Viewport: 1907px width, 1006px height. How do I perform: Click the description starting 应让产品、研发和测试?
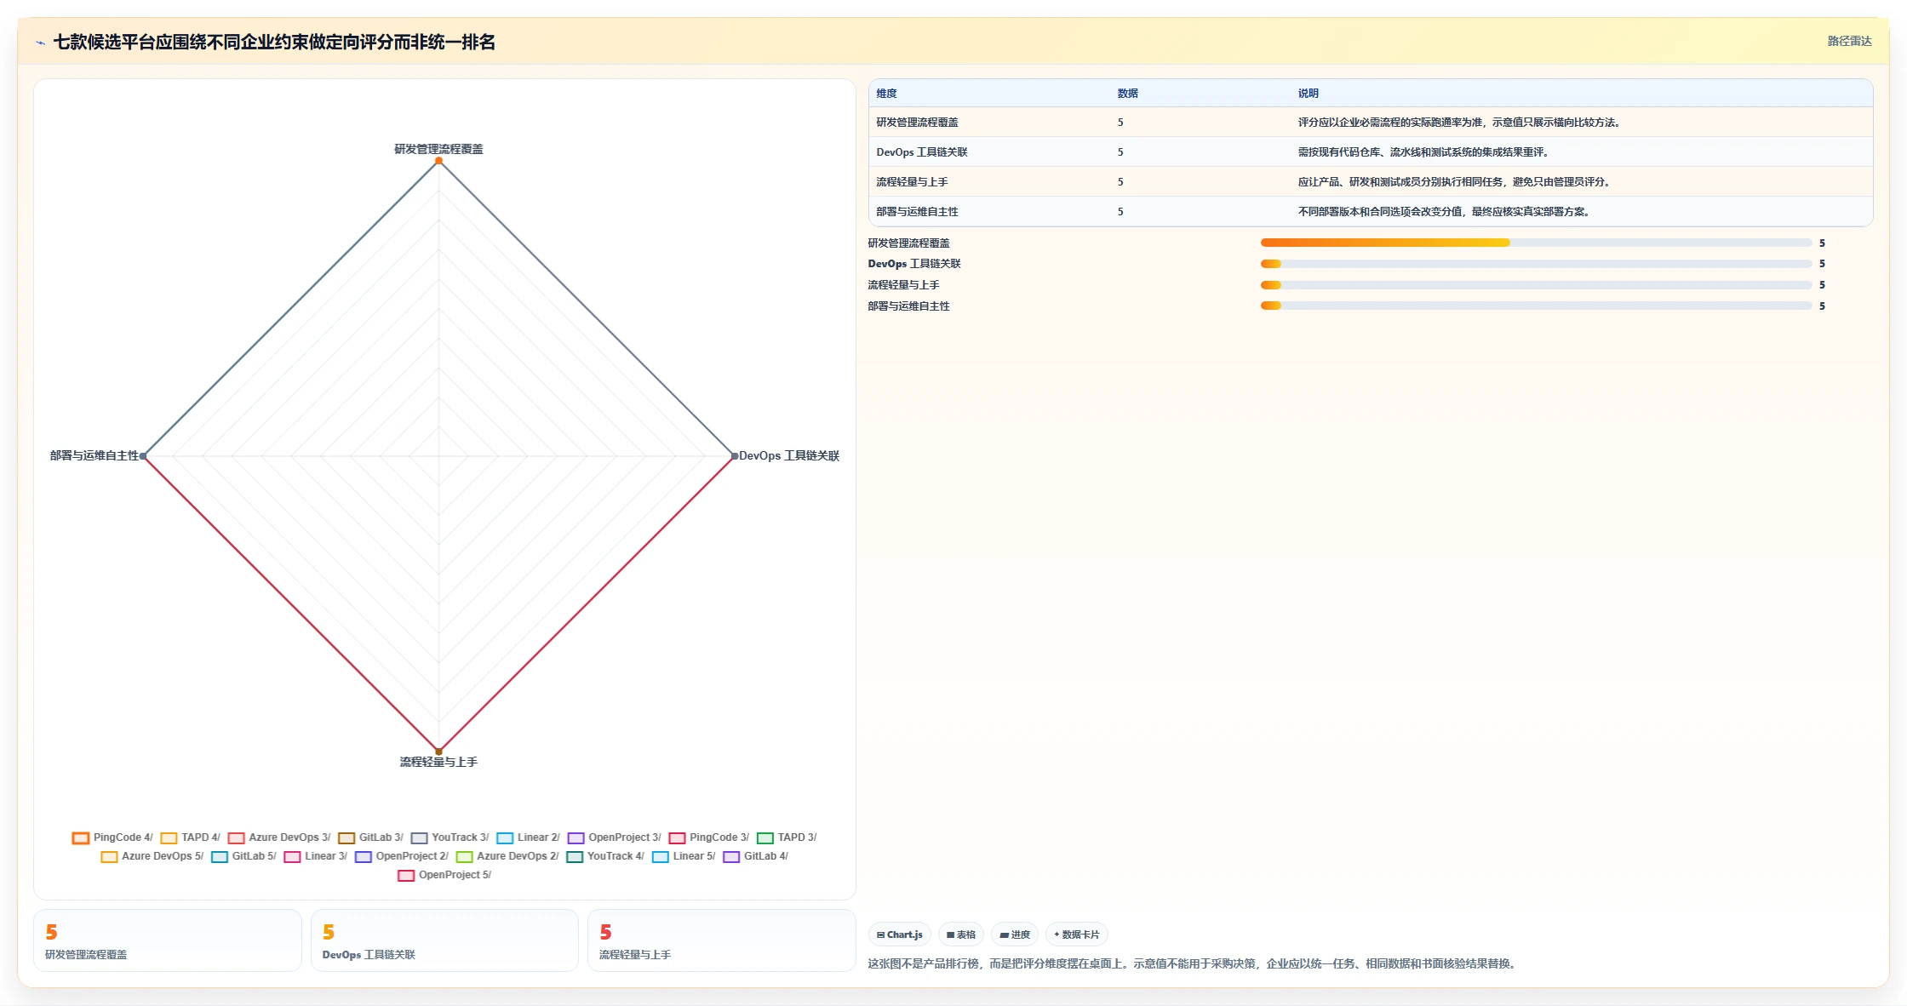pos(1456,182)
